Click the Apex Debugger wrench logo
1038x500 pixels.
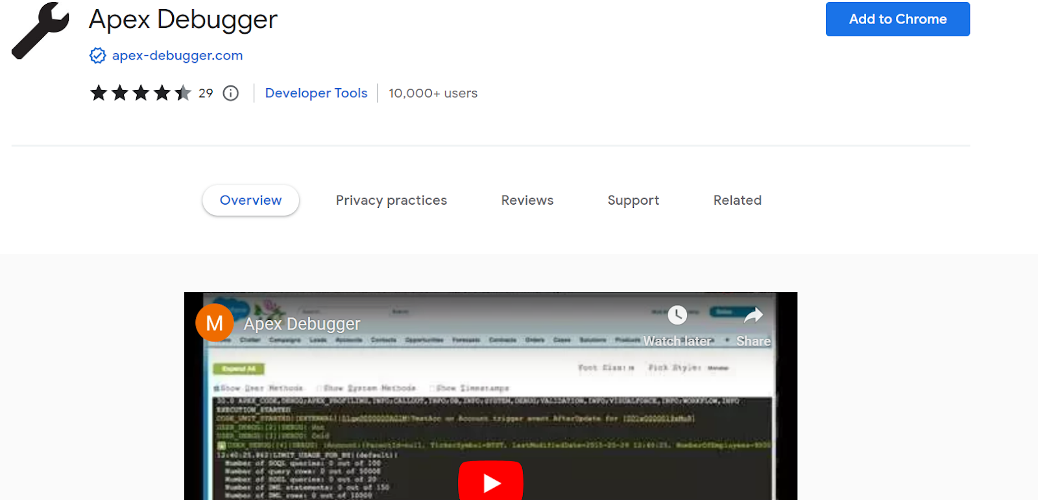point(40,30)
